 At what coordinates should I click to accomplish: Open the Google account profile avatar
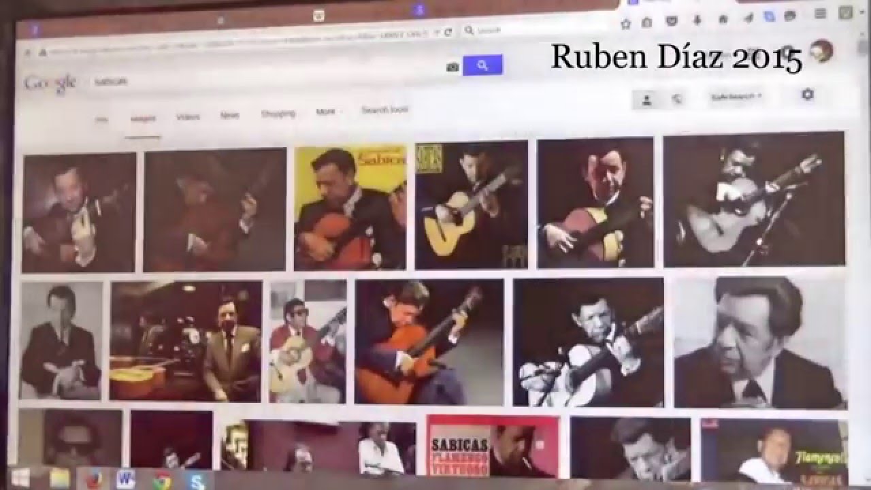pyautogui.click(x=822, y=50)
